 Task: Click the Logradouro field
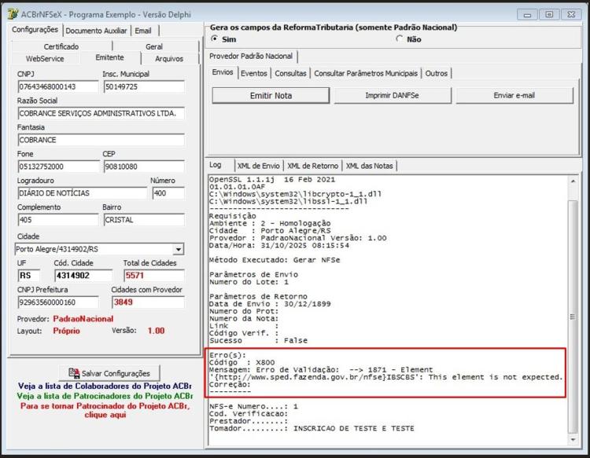click(83, 193)
